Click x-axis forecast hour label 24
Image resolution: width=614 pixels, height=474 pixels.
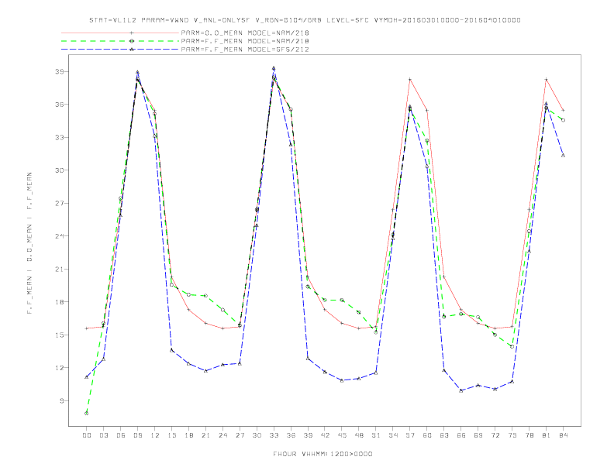(222, 435)
